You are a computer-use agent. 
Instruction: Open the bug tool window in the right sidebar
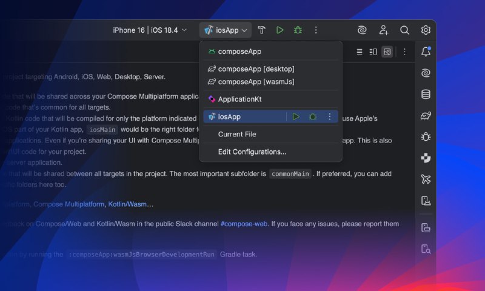[x=426, y=136]
